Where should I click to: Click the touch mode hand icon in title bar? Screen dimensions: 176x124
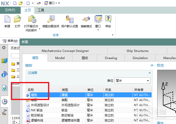pyautogui.click(x=39, y=3)
